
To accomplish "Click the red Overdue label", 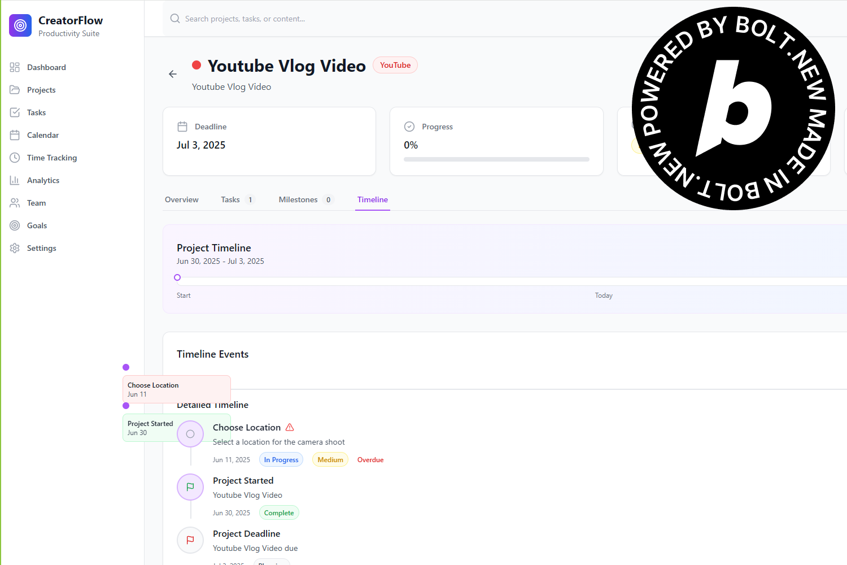I will [x=370, y=460].
